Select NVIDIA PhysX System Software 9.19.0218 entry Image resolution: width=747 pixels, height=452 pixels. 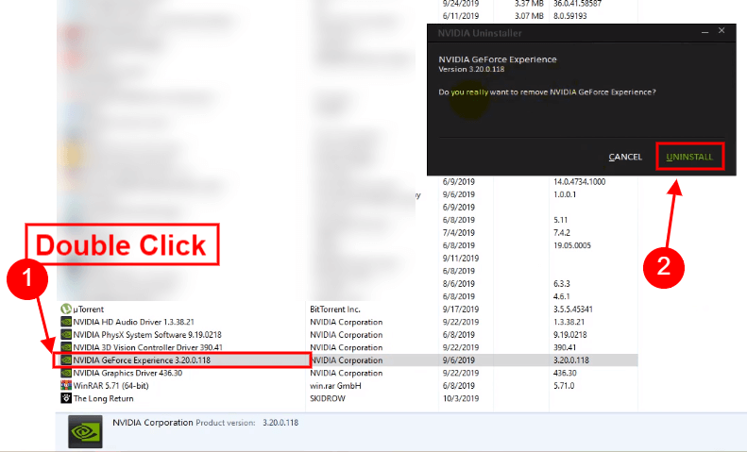pos(147,335)
